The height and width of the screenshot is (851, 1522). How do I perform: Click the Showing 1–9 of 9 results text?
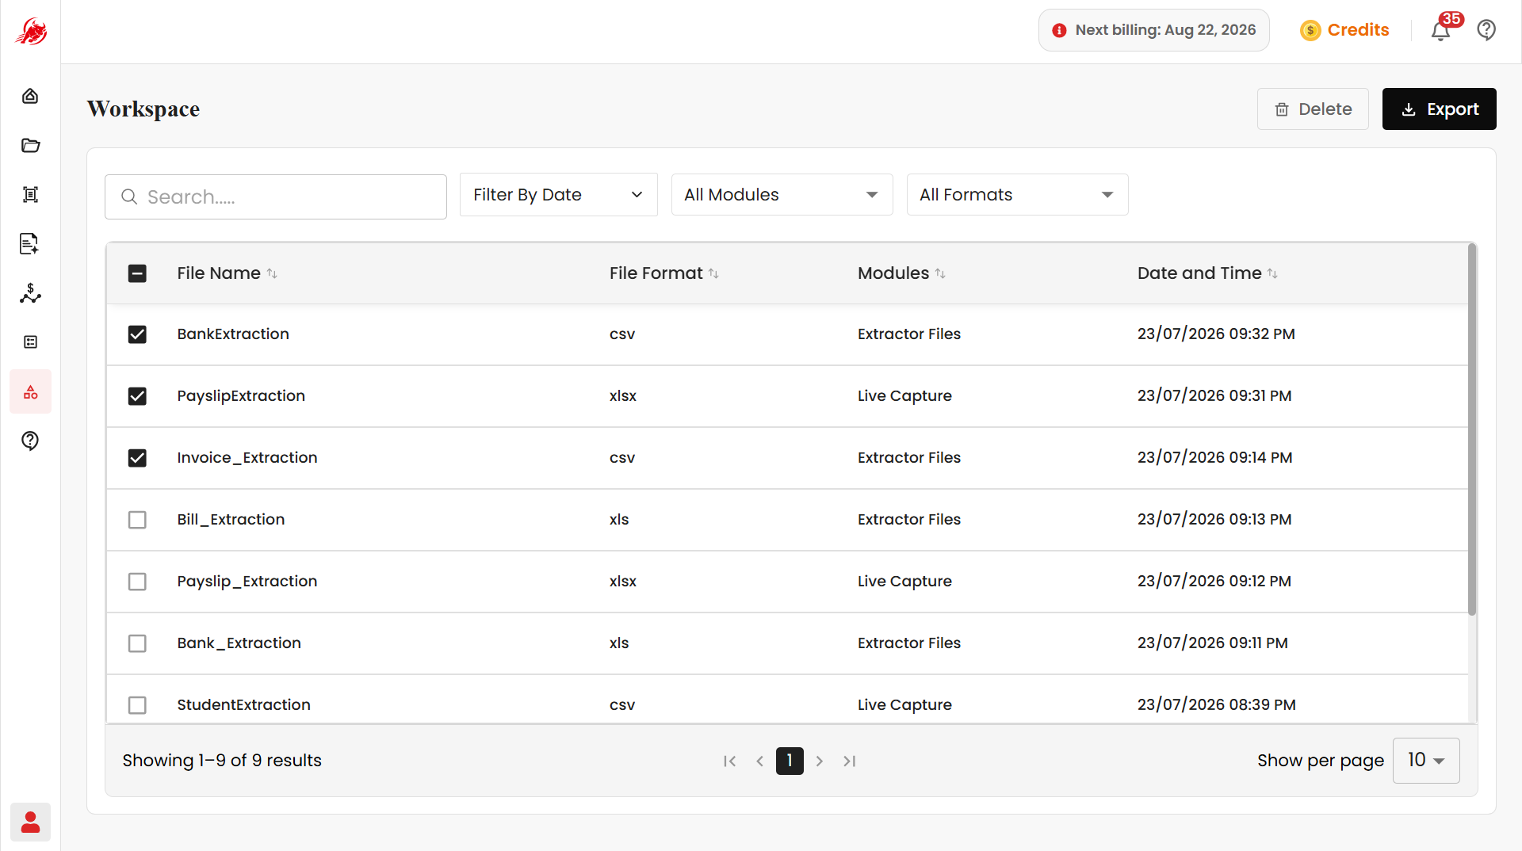(222, 761)
